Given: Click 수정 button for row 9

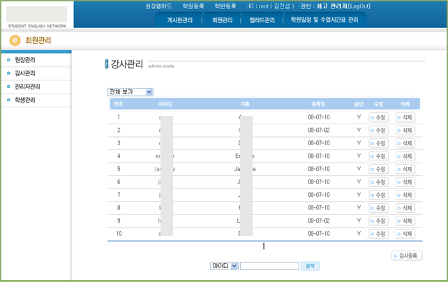Looking at the screenshot, I should coord(378,221).
